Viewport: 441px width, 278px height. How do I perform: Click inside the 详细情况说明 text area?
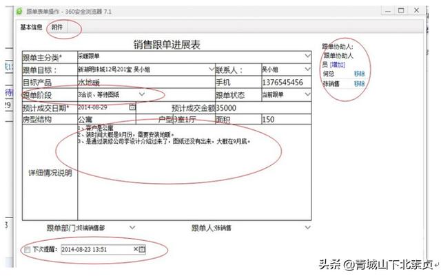point(194,173)
